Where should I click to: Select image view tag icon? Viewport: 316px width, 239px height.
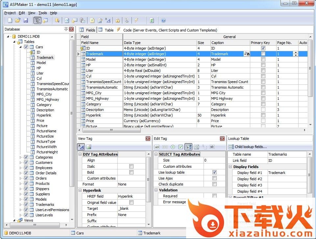point(89,147)
